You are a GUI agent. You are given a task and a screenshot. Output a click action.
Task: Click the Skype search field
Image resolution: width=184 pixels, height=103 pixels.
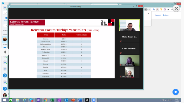coord(5,13)
